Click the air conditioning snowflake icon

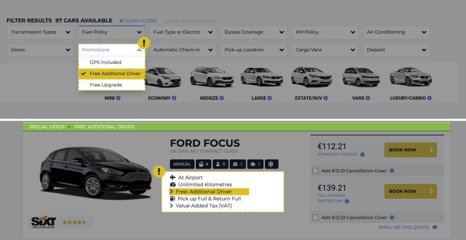pyautogui.click(x=272, y=164)
